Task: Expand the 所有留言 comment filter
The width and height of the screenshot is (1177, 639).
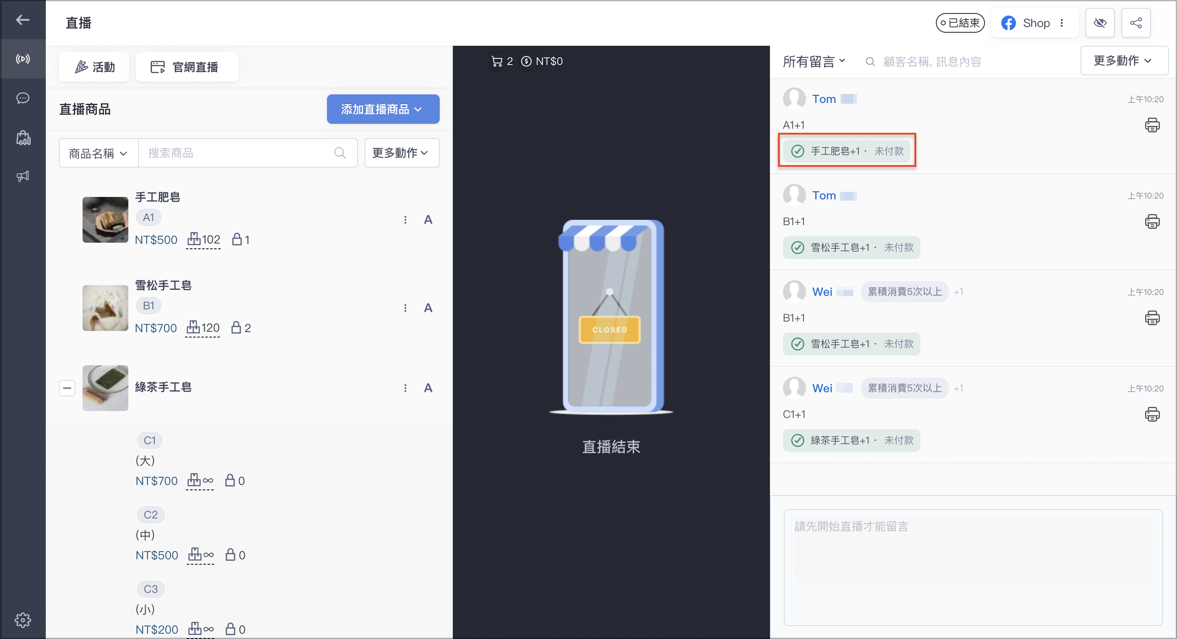Action: 814,61
